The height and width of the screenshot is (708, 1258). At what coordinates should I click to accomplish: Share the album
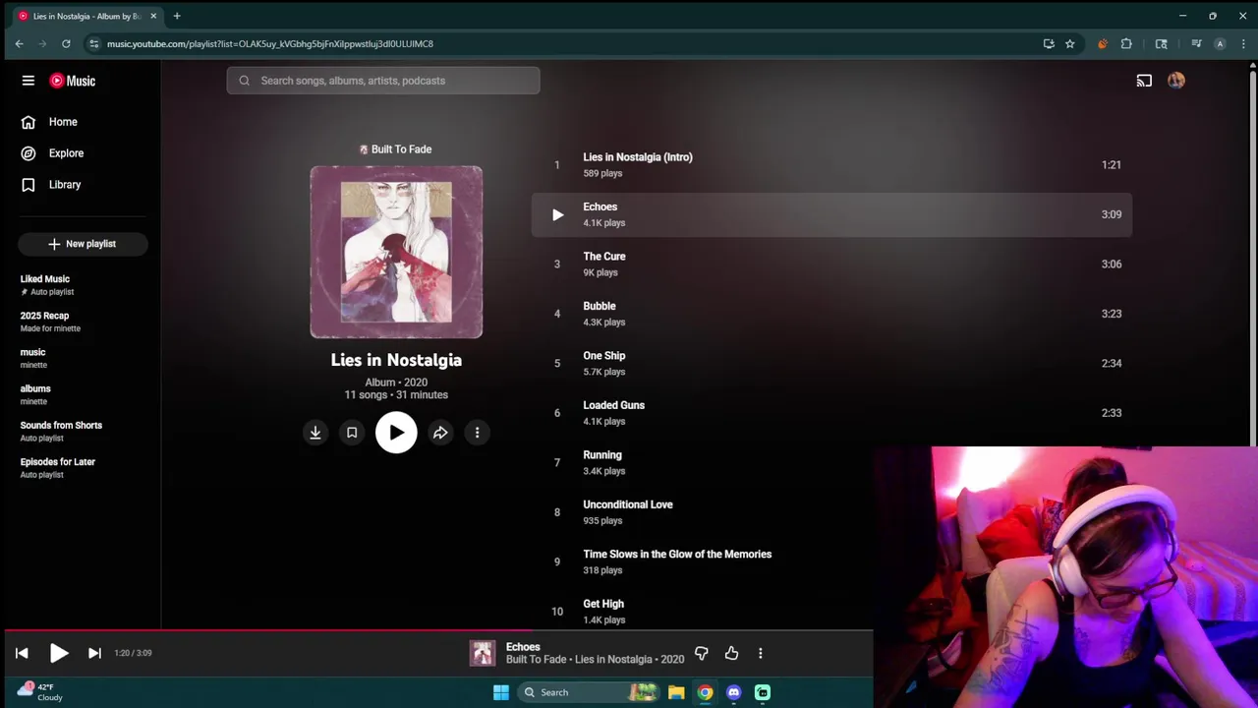pyautogui.click(x=440, y=433)
